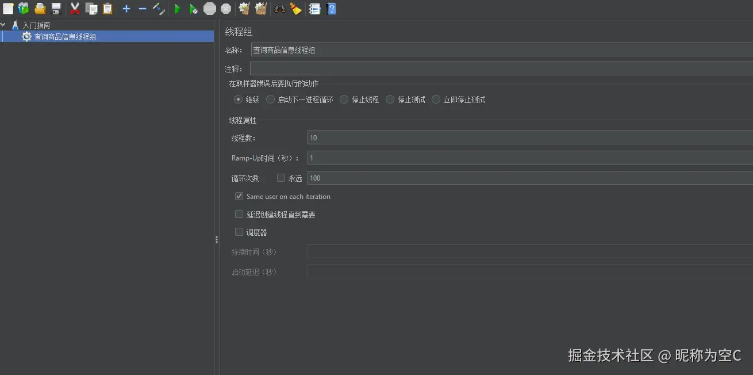Viewport: 753px width, 375px height.
Task: Select the 停止测试 radio button
Action: (390, 99)
